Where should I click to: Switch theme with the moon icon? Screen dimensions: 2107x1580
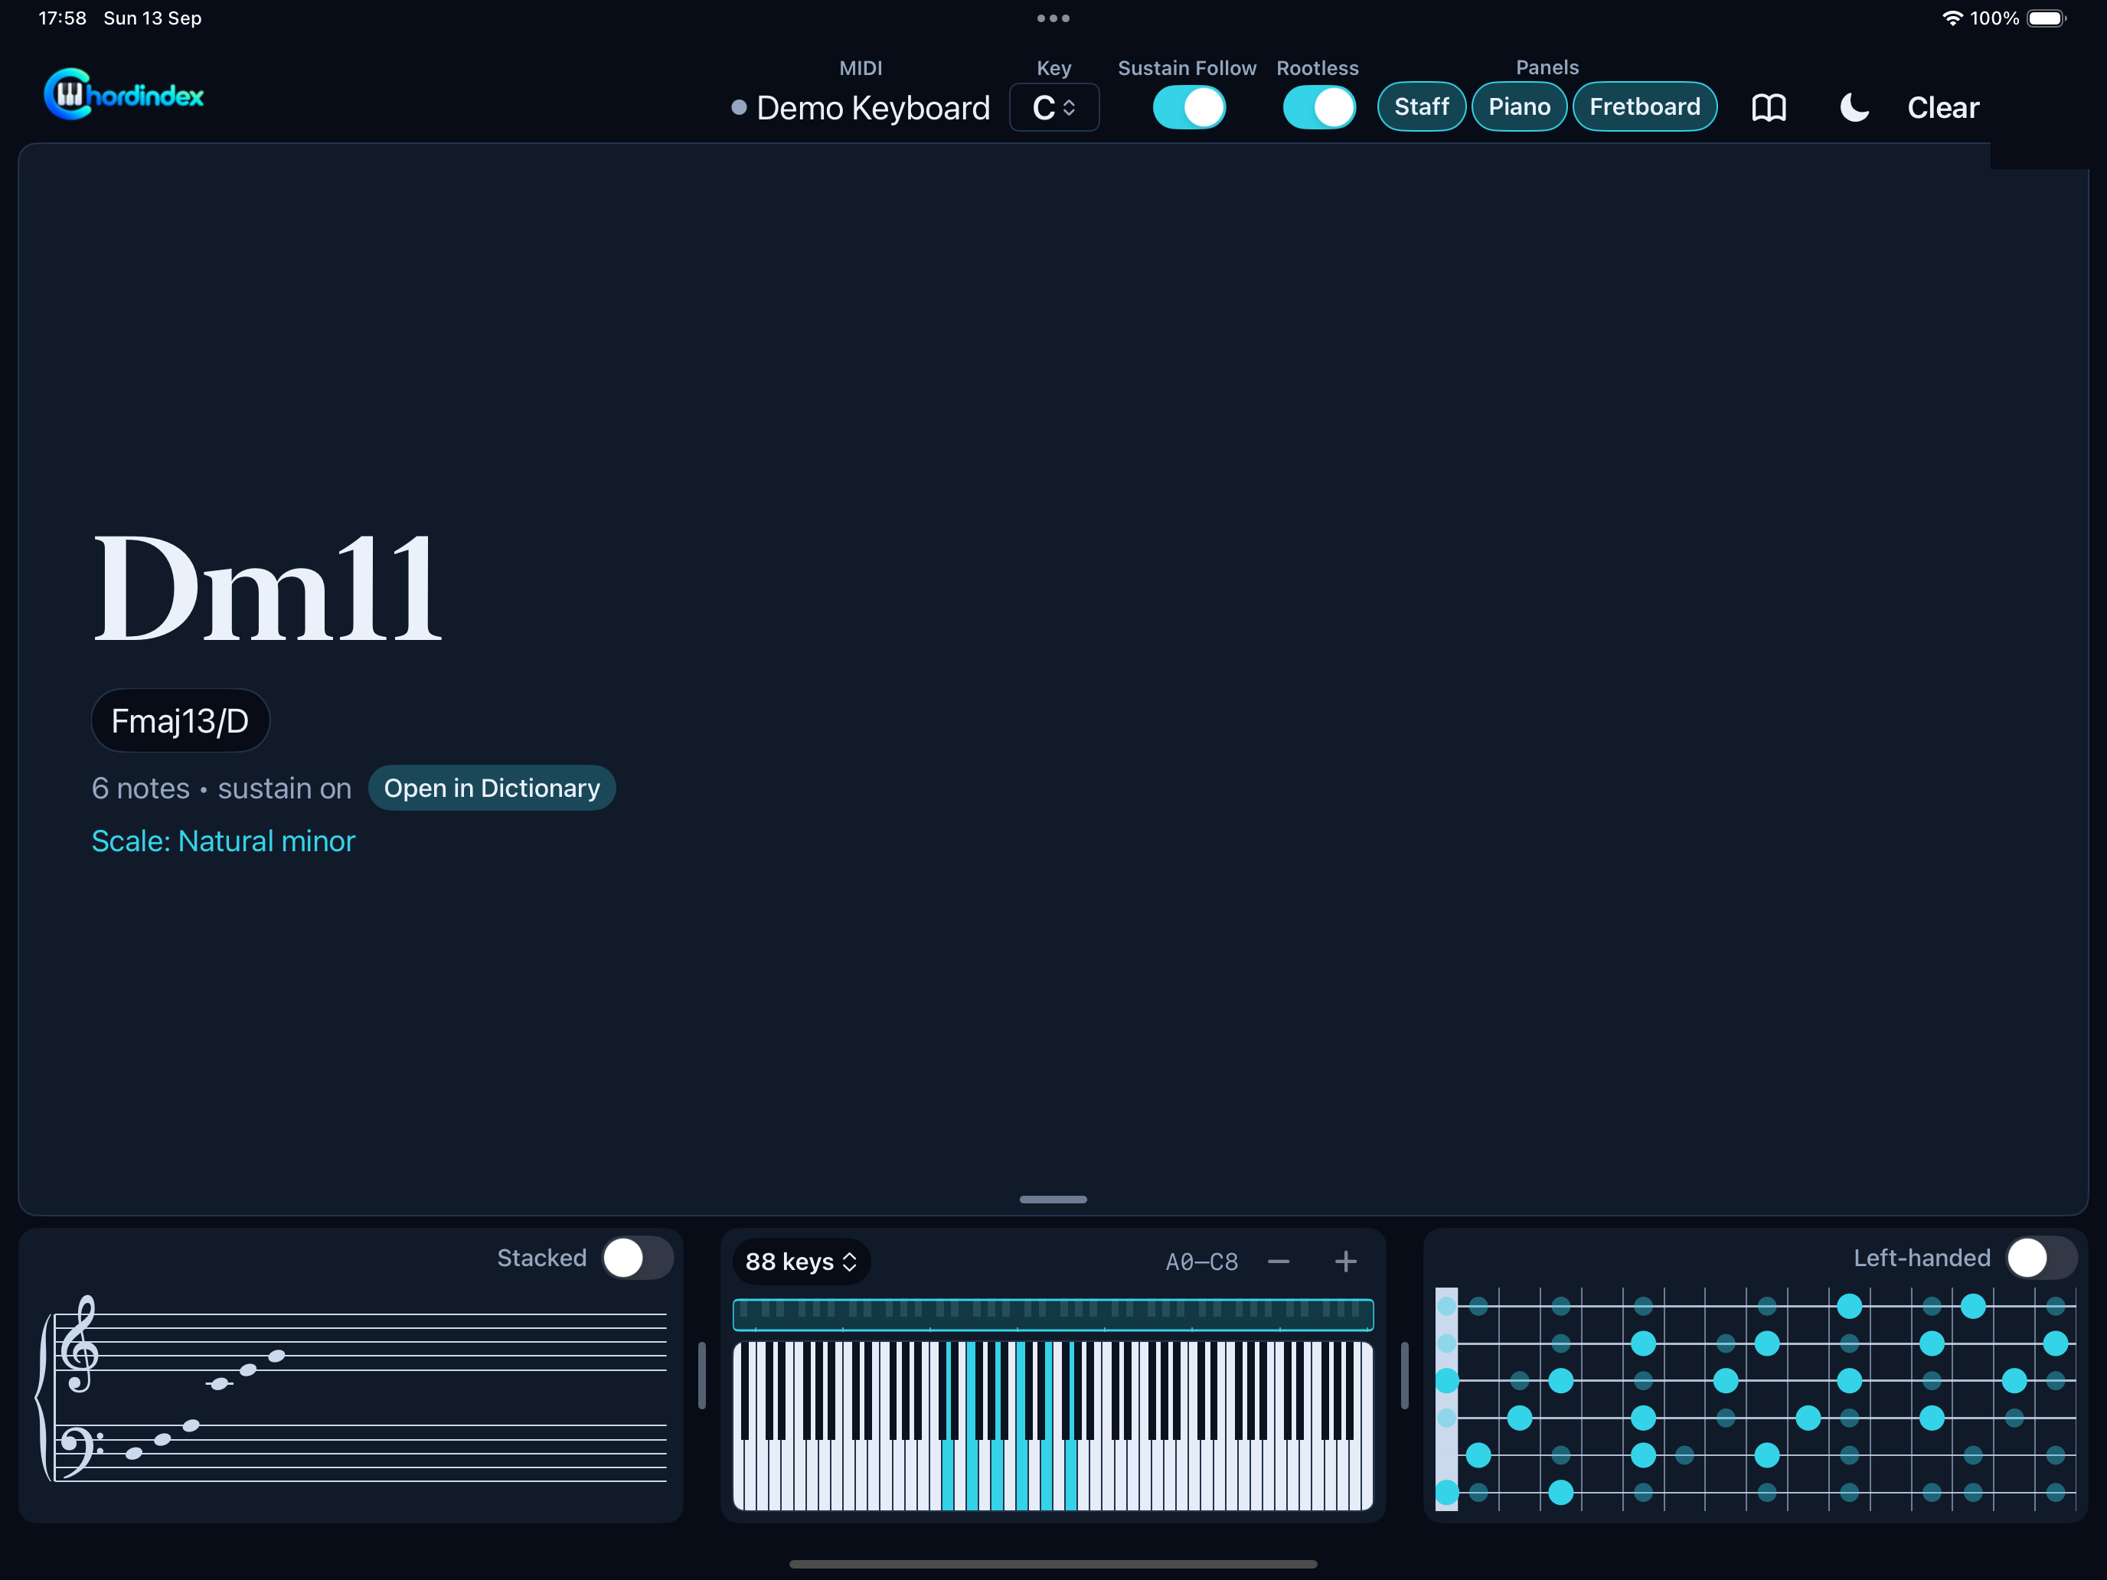click(1853, 108)
